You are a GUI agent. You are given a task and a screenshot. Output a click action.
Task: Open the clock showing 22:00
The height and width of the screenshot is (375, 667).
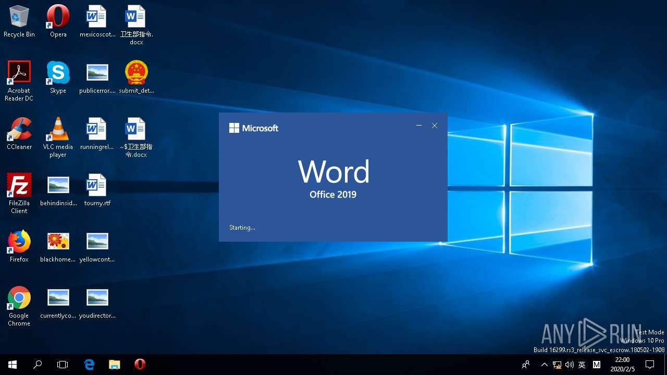coord(622,365)
